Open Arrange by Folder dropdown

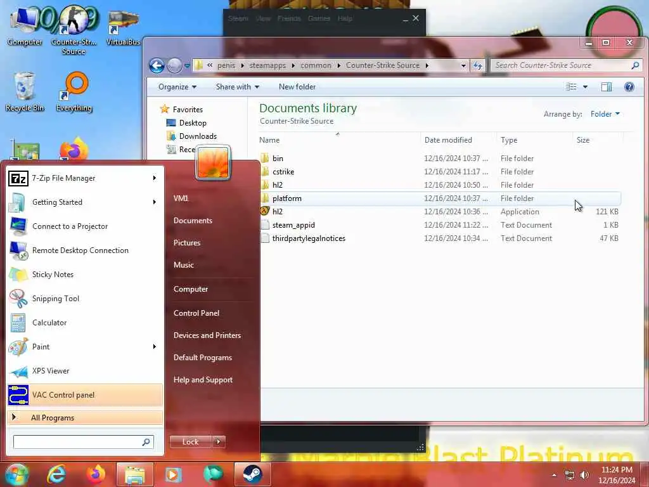coord(605,114)
